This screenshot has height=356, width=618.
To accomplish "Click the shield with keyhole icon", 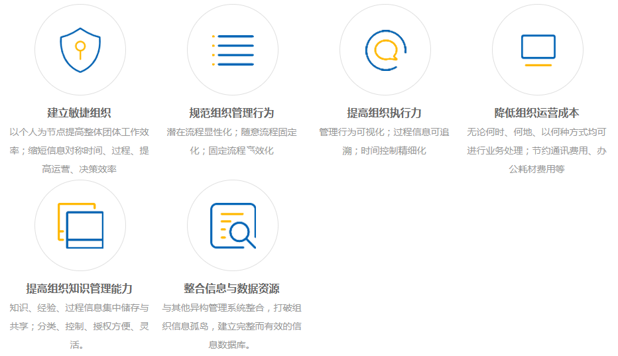I will pyautogui.click(x=80, y=50).
